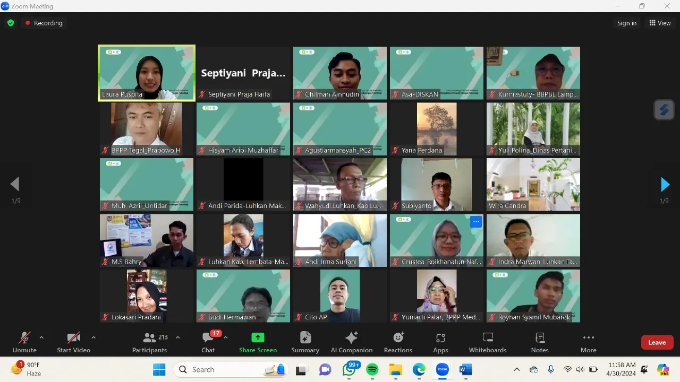Open the Notes panel
Screen dimensions: 680x382
coord(540,342)
